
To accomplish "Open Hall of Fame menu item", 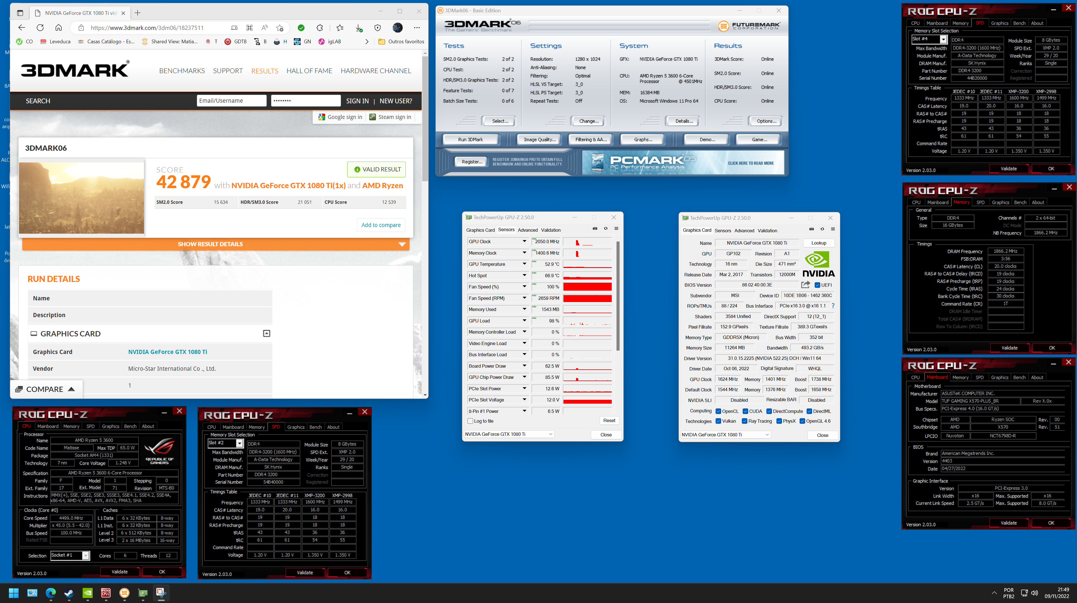I will (x=310, y=71).
